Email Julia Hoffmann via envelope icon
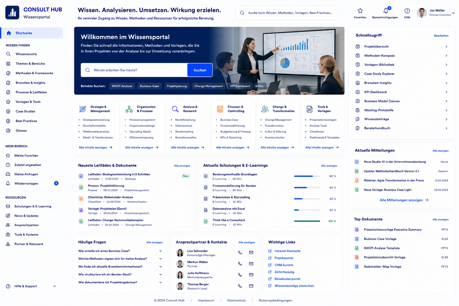 251,275
